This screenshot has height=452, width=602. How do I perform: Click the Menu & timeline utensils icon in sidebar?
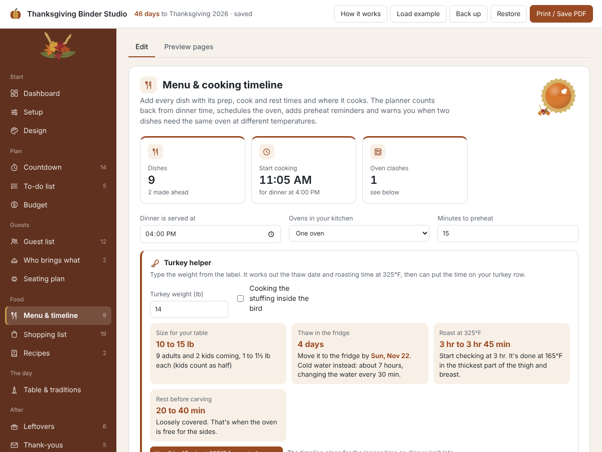14,315
